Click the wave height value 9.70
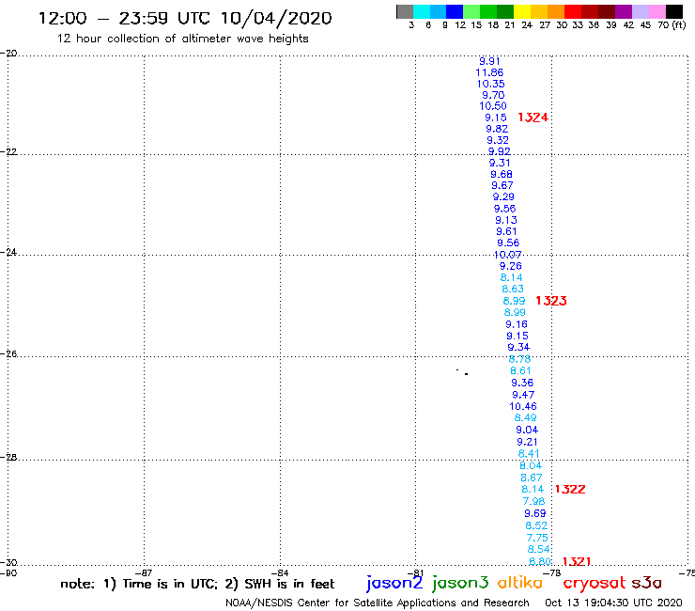This screenshot has height=611, width=695. [493, 95]
